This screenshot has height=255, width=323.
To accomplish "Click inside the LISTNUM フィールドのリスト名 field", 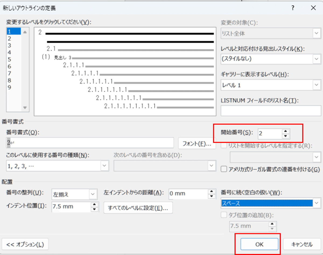I will [x=271, y=111].
